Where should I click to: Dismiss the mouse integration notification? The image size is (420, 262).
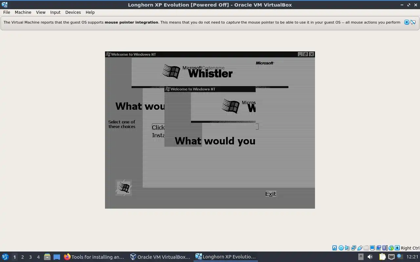tap(407, 22)
